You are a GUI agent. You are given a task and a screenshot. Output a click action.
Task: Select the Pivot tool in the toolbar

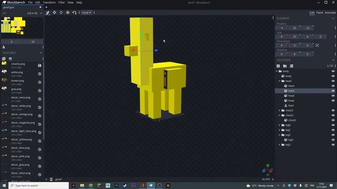point(68,13)
